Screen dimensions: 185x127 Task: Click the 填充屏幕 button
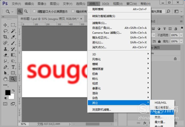157,11
